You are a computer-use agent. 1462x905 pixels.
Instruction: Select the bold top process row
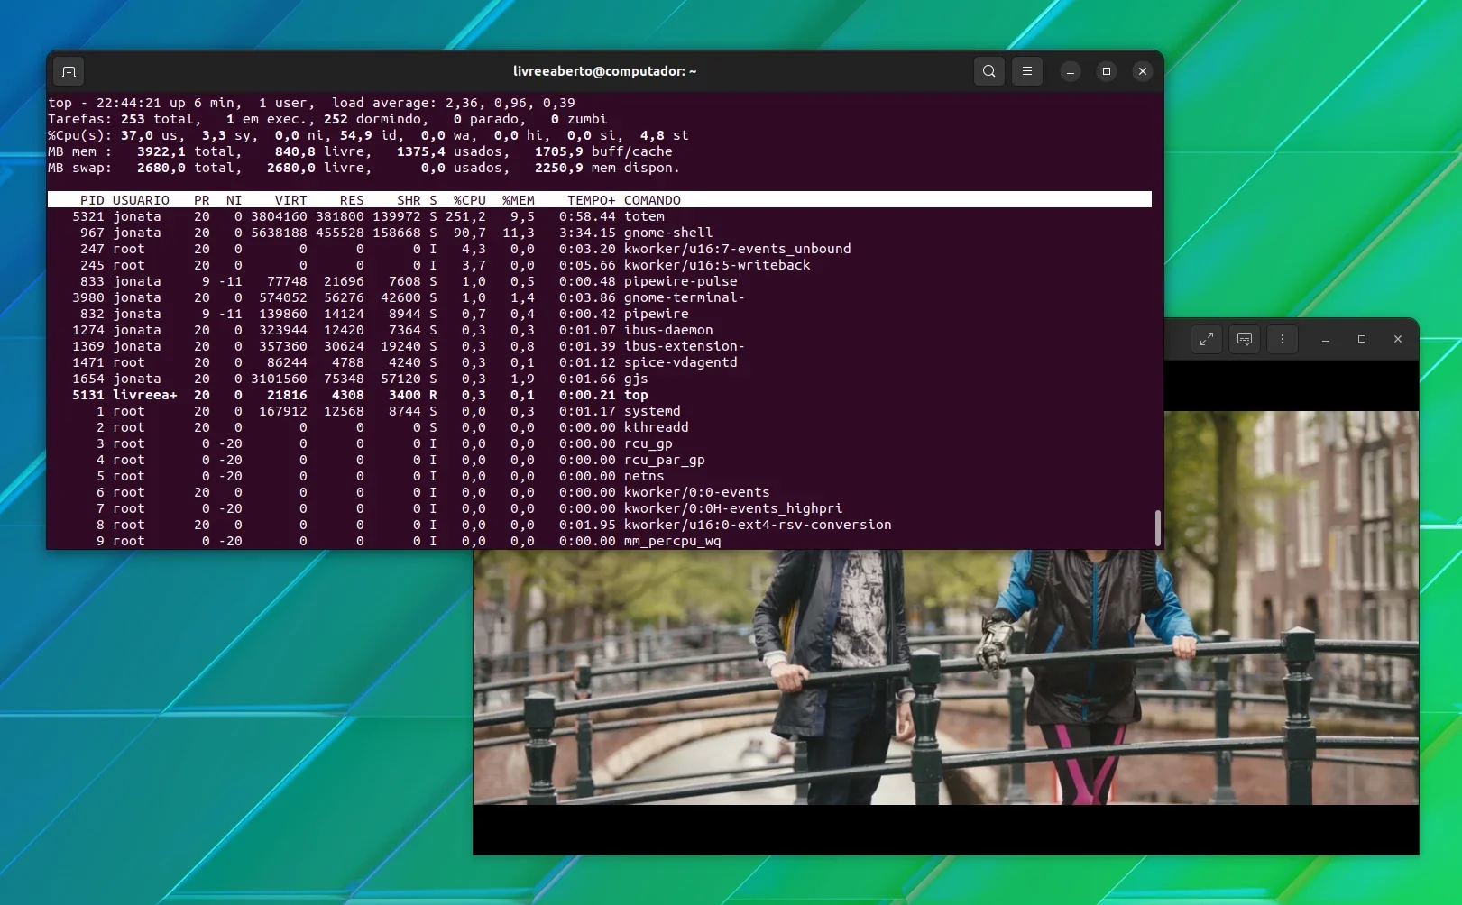[600, 395]
